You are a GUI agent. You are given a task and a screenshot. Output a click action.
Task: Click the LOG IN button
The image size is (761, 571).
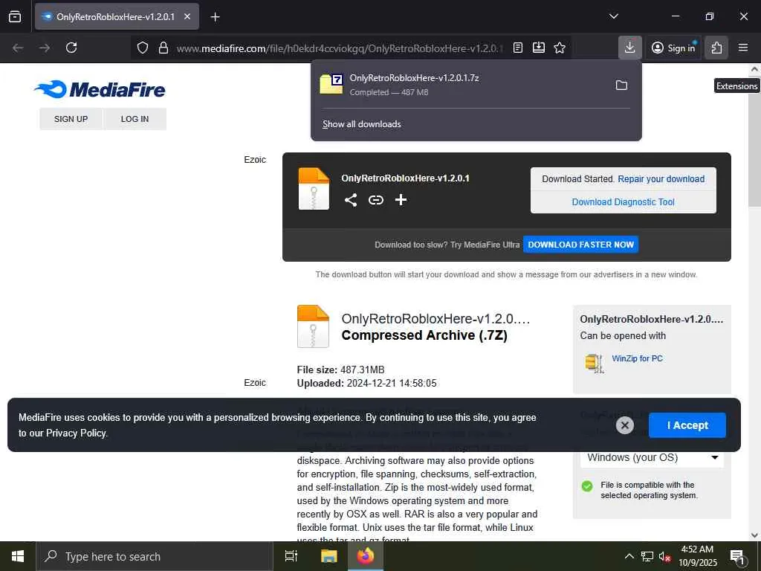pos(135,119)
